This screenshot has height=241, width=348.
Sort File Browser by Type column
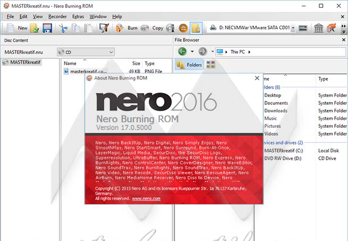pyautogui.click(x=323, y=79)
